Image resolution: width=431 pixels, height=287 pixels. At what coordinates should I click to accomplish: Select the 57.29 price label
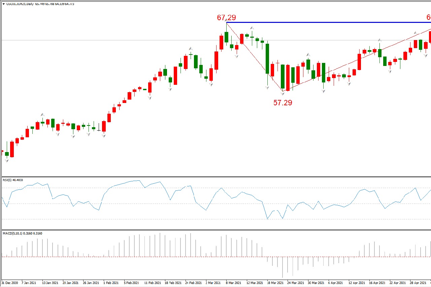coord(283,103)
